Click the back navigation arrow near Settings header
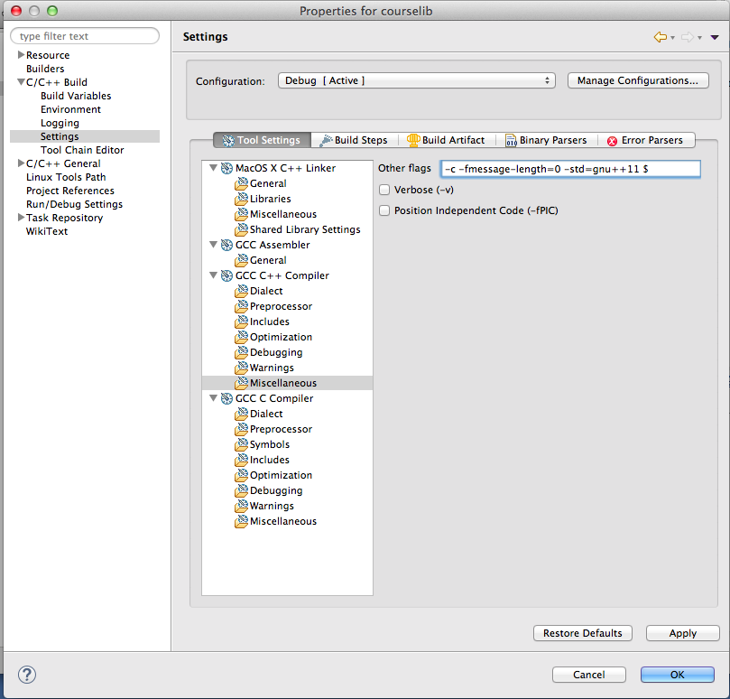Screen dimensions: 730x699 click(x=661, y=36)
